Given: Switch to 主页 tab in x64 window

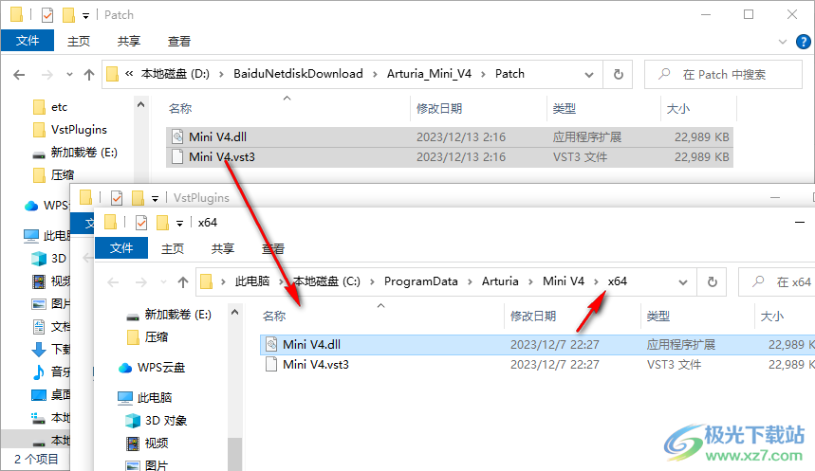Looking at the screenshot, I should click(x=173, y=248).
